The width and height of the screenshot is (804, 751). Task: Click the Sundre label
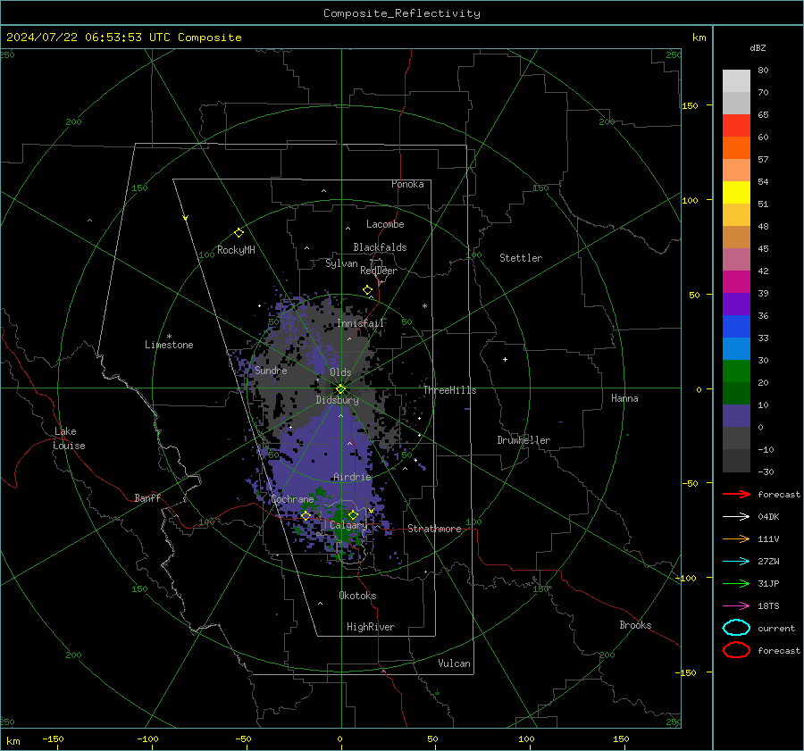coord(271,371)
